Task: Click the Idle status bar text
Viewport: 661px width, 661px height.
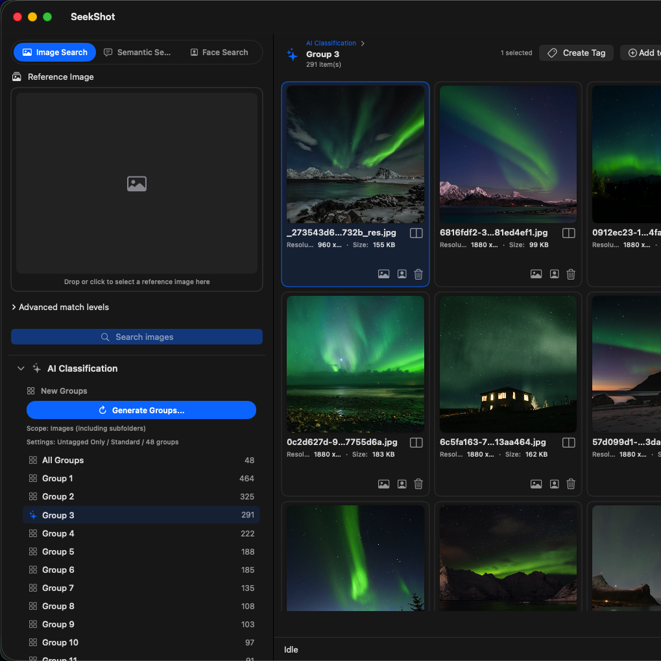Action: [291, 649]
